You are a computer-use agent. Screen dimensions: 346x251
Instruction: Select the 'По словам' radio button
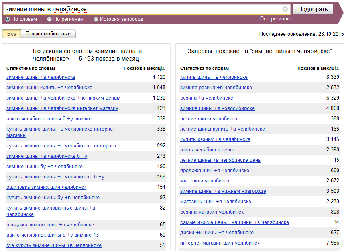(8, 19)
